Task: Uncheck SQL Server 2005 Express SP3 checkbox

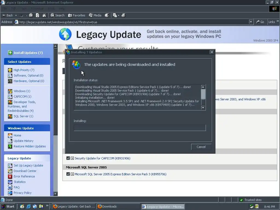Action: click(68, 174)
